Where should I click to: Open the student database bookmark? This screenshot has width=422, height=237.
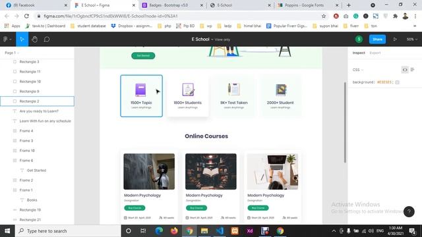tap(88, 26)
